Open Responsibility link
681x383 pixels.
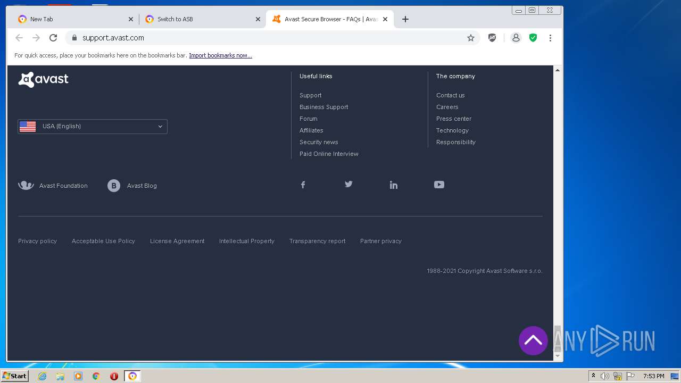click(x=456, y=142)
